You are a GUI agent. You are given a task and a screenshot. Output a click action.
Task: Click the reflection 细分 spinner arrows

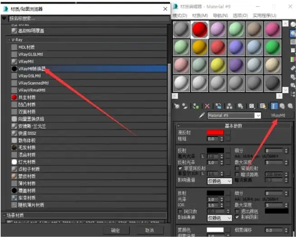(x=286, y=150)
